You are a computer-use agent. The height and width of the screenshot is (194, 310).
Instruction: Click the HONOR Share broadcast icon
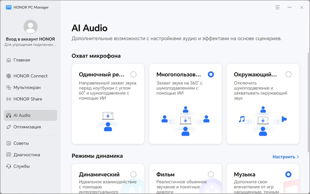pos(8,99)
